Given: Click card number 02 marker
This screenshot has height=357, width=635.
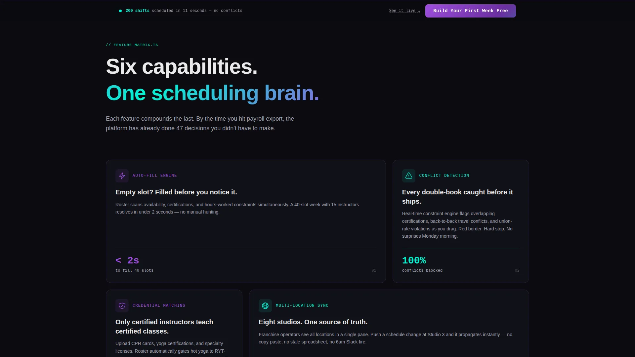Looking at the screenshot, I should coord(517,270).
